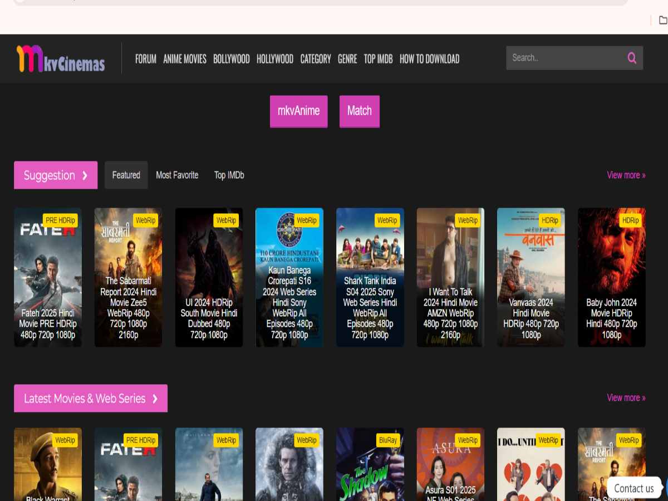Go to BOLLYWOOD section
This screenshot has width=668, height=501.
[232, 59]
